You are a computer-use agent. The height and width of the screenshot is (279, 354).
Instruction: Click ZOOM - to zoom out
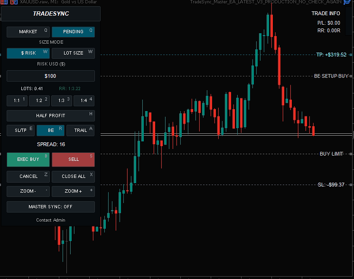pyautogui.click(x=28, y=191)
